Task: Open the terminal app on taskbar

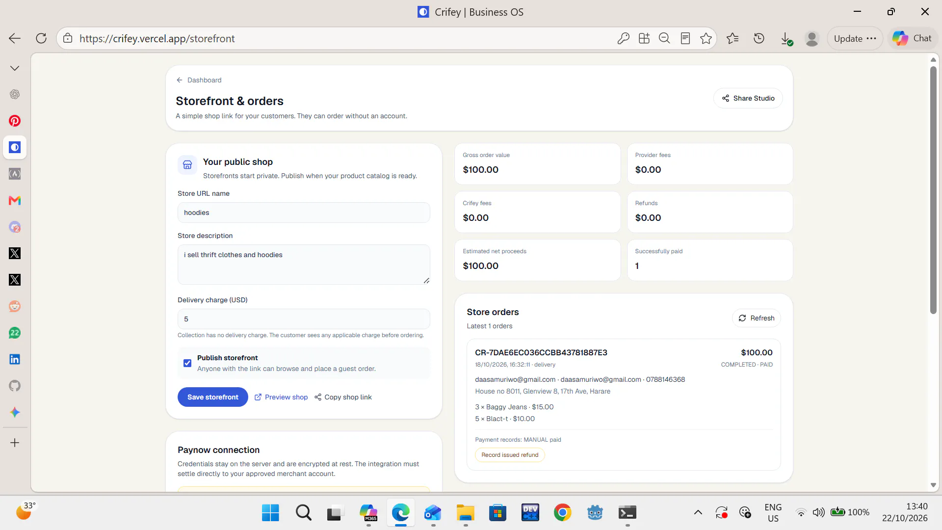Action: pyautogui.click(x=627, y=513)
